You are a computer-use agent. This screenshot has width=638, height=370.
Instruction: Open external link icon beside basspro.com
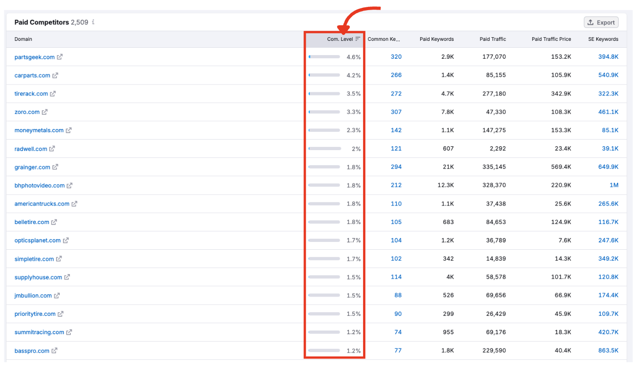pyautogui.click(x=54, y=351)
